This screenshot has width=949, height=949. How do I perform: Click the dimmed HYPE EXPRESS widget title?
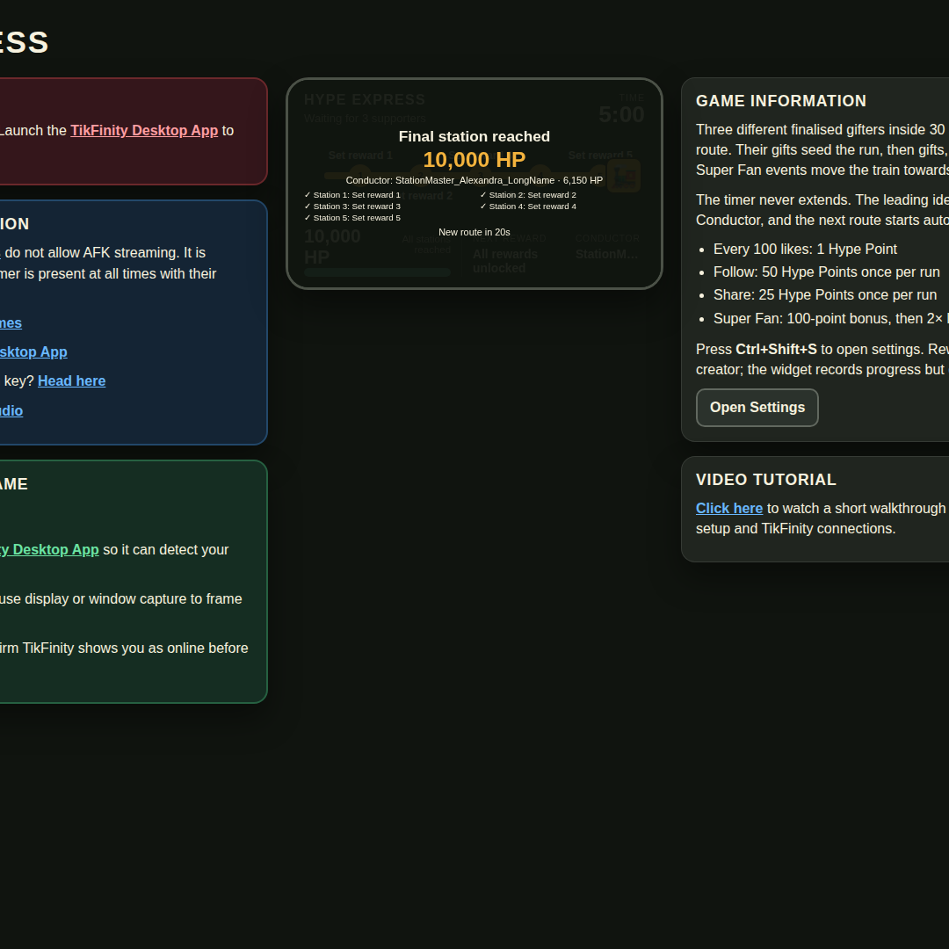coord(365,100)
